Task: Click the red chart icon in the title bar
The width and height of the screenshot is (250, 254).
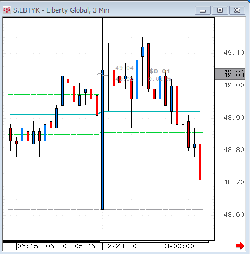Action: pos(7,10)
